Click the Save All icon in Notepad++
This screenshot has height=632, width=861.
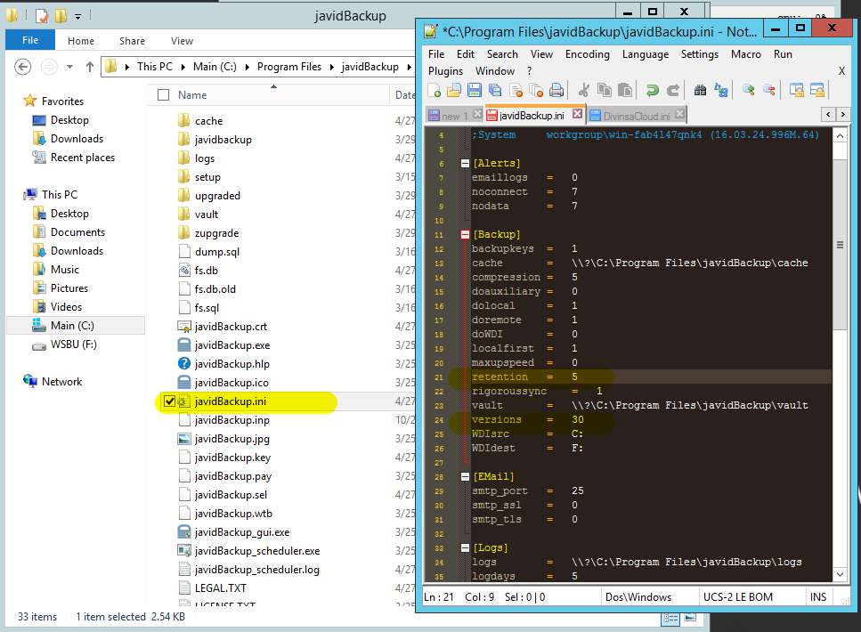pos(495,91)
